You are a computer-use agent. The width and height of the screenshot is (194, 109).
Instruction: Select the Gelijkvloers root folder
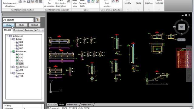pyautogui.click(x=18, y=36)
